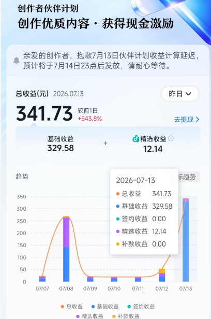Click the 07/12 bar in trend chart
211x319 pixels.
point(162,275)
